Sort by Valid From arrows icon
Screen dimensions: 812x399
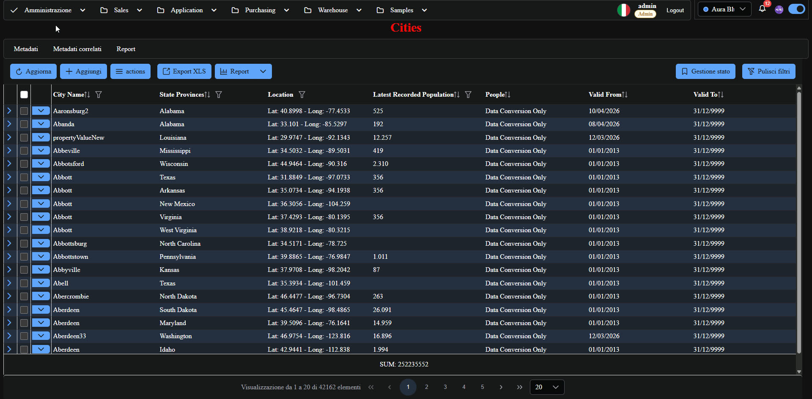(x=625, y=95)
